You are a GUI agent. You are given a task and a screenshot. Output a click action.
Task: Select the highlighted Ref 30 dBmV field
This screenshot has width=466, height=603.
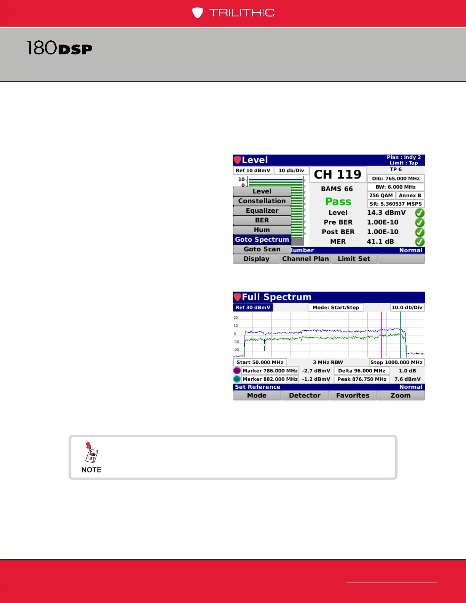pyautogui.click(x=253, y=308)
